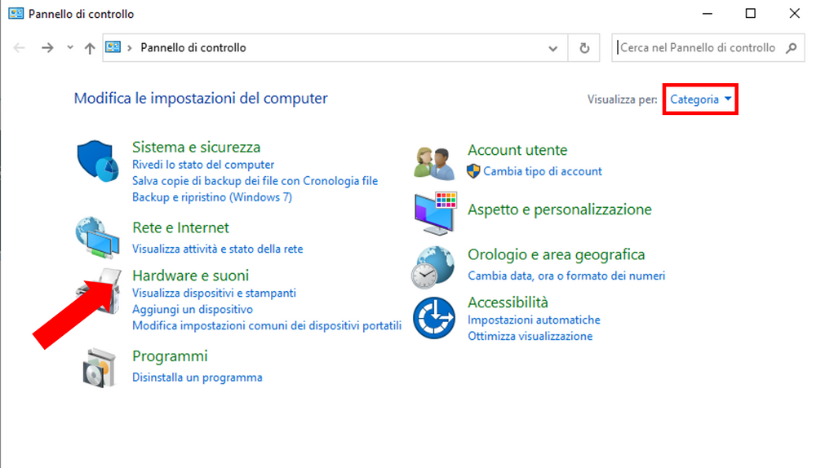The width and height of the screenshot is (816, 468).
Task: Click the Control Panel icon in the title bar
Action: pos(16,14)
